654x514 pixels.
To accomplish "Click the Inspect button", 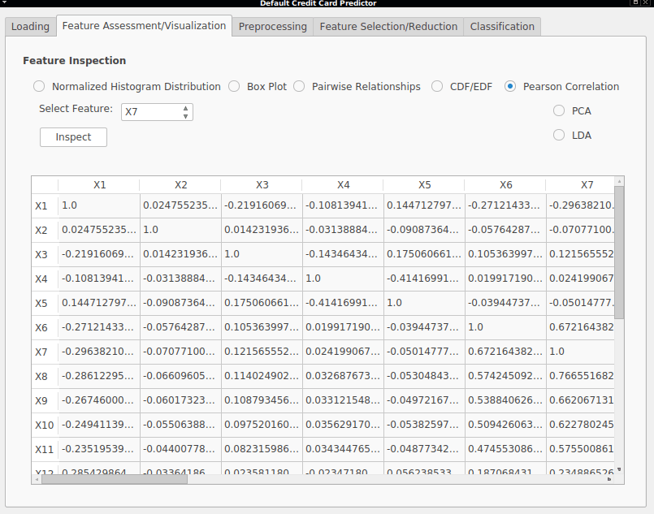I will [73, 137].
